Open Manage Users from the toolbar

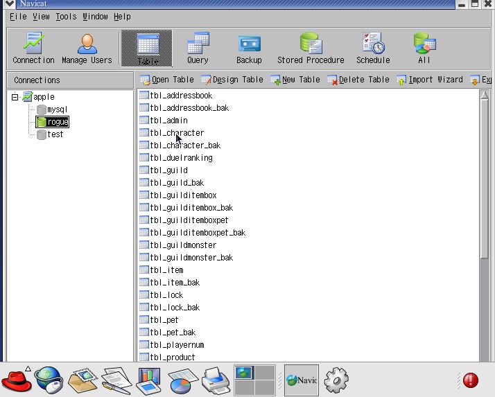click(87, 48)
